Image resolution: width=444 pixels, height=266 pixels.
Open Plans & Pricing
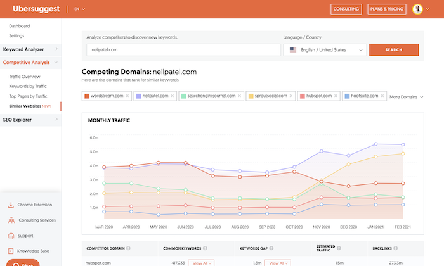coord(386,9)
